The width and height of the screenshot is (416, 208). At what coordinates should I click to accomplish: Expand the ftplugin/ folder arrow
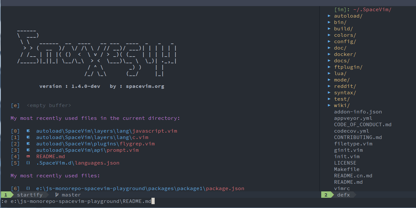(329, 67)
